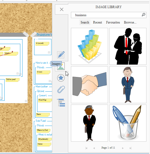Choose the pen and pencil cup image
150x154 pixels.
coord(128,123)
